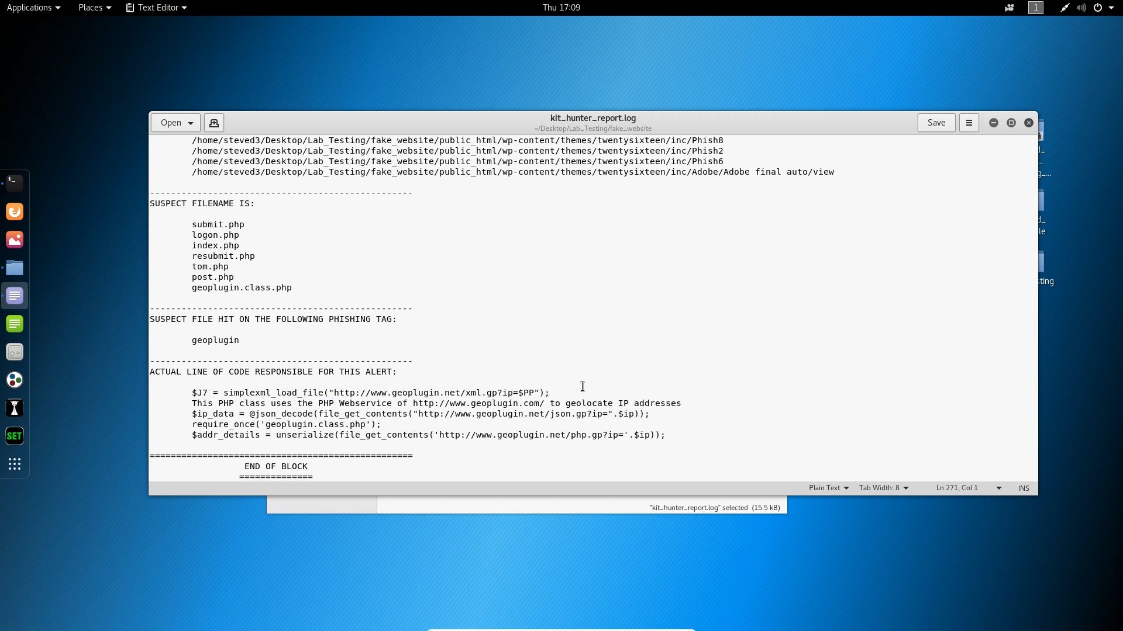Click the 'This PHP class uses' line
The width and height of the screenshot is (1123, 631).
pyautogui.click(x=436, y=403)
